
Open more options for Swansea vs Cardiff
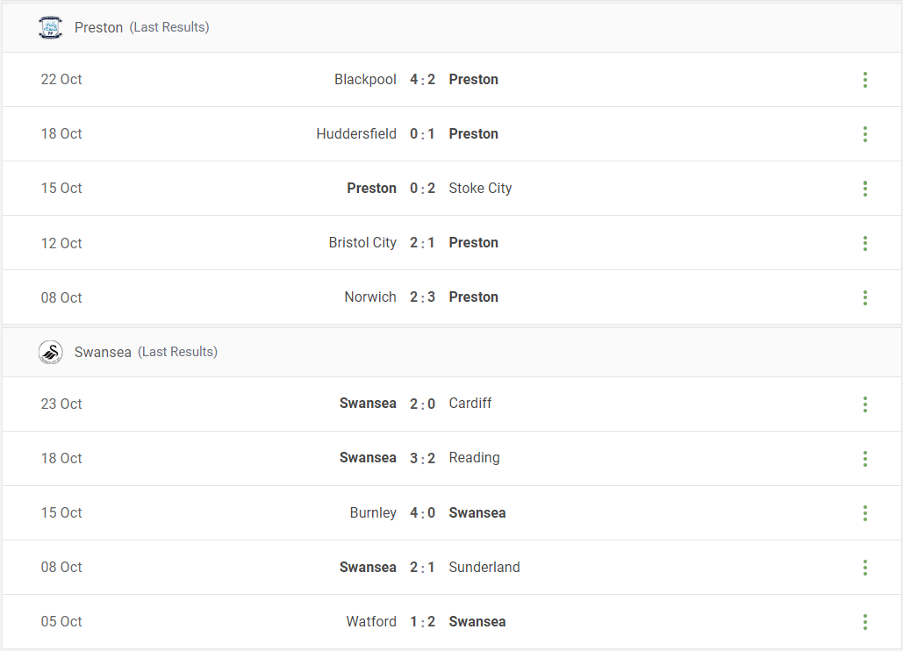(x=865, y=404)
